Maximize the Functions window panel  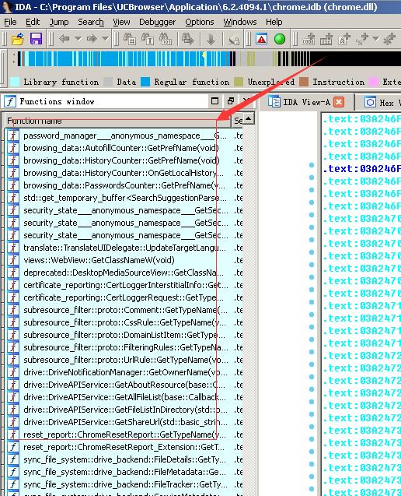(214, 101)
